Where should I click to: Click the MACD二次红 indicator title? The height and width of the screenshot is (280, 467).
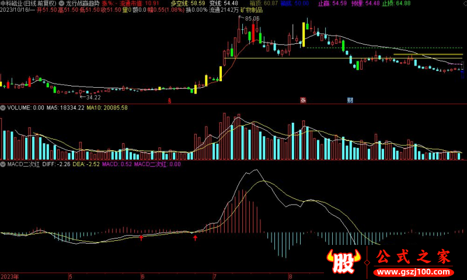click(23, 164)
